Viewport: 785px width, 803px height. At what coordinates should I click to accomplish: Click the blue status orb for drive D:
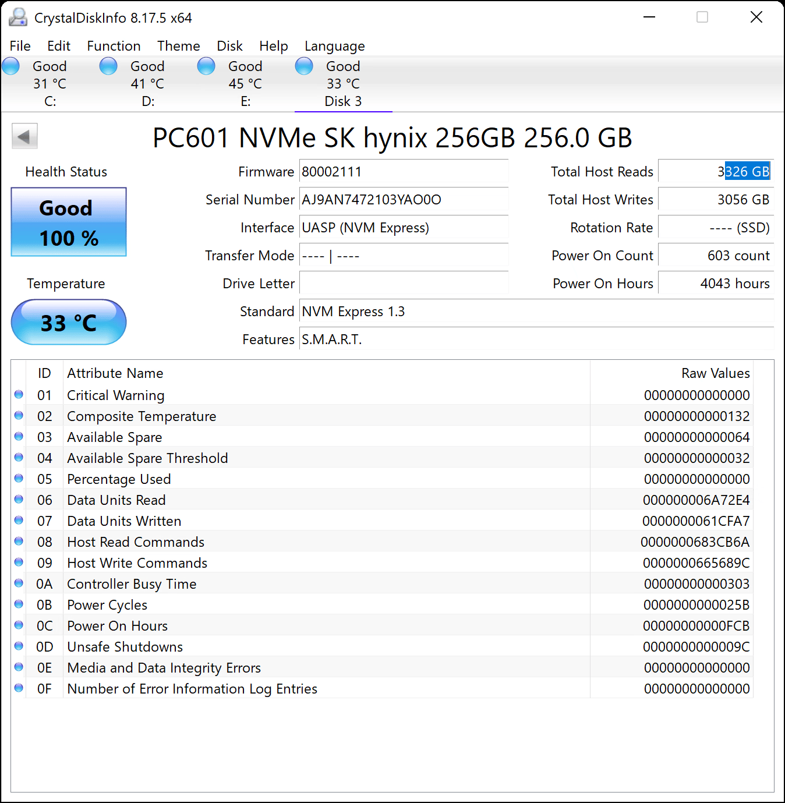pyautogui.click(x=108, y=66)
